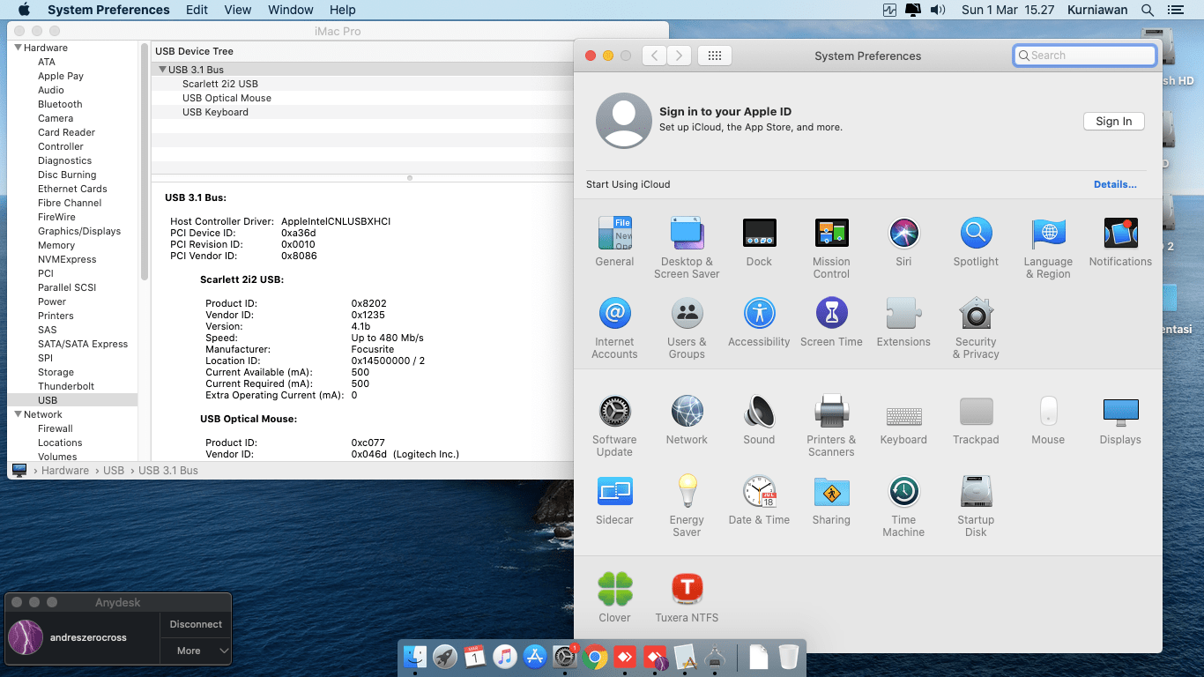Open the More dropdown in Anydesk
This screenshot has width=1204, height=677.
pyautogui.click(x=196, y=651)
